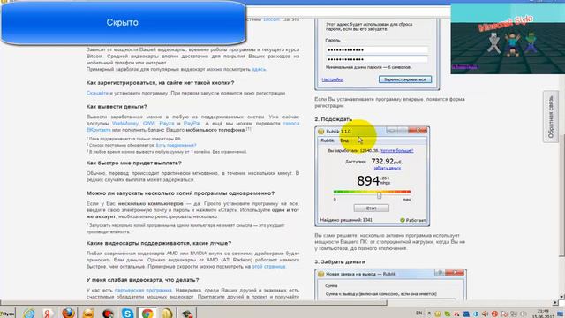Click the 'Есть предложения?' link
565x318 pixels.
pos(176,145)
